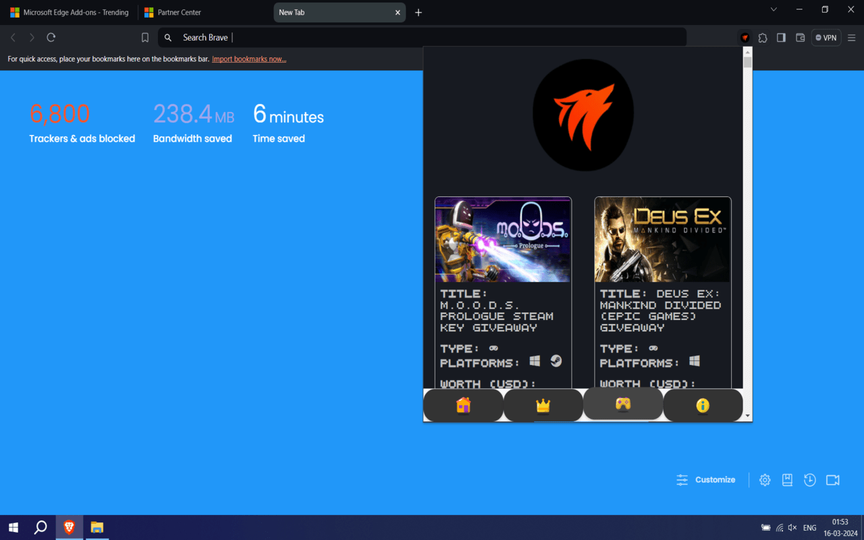Click the Deus Ex Mankind Divided thumbnail

(x=663, y=240)
